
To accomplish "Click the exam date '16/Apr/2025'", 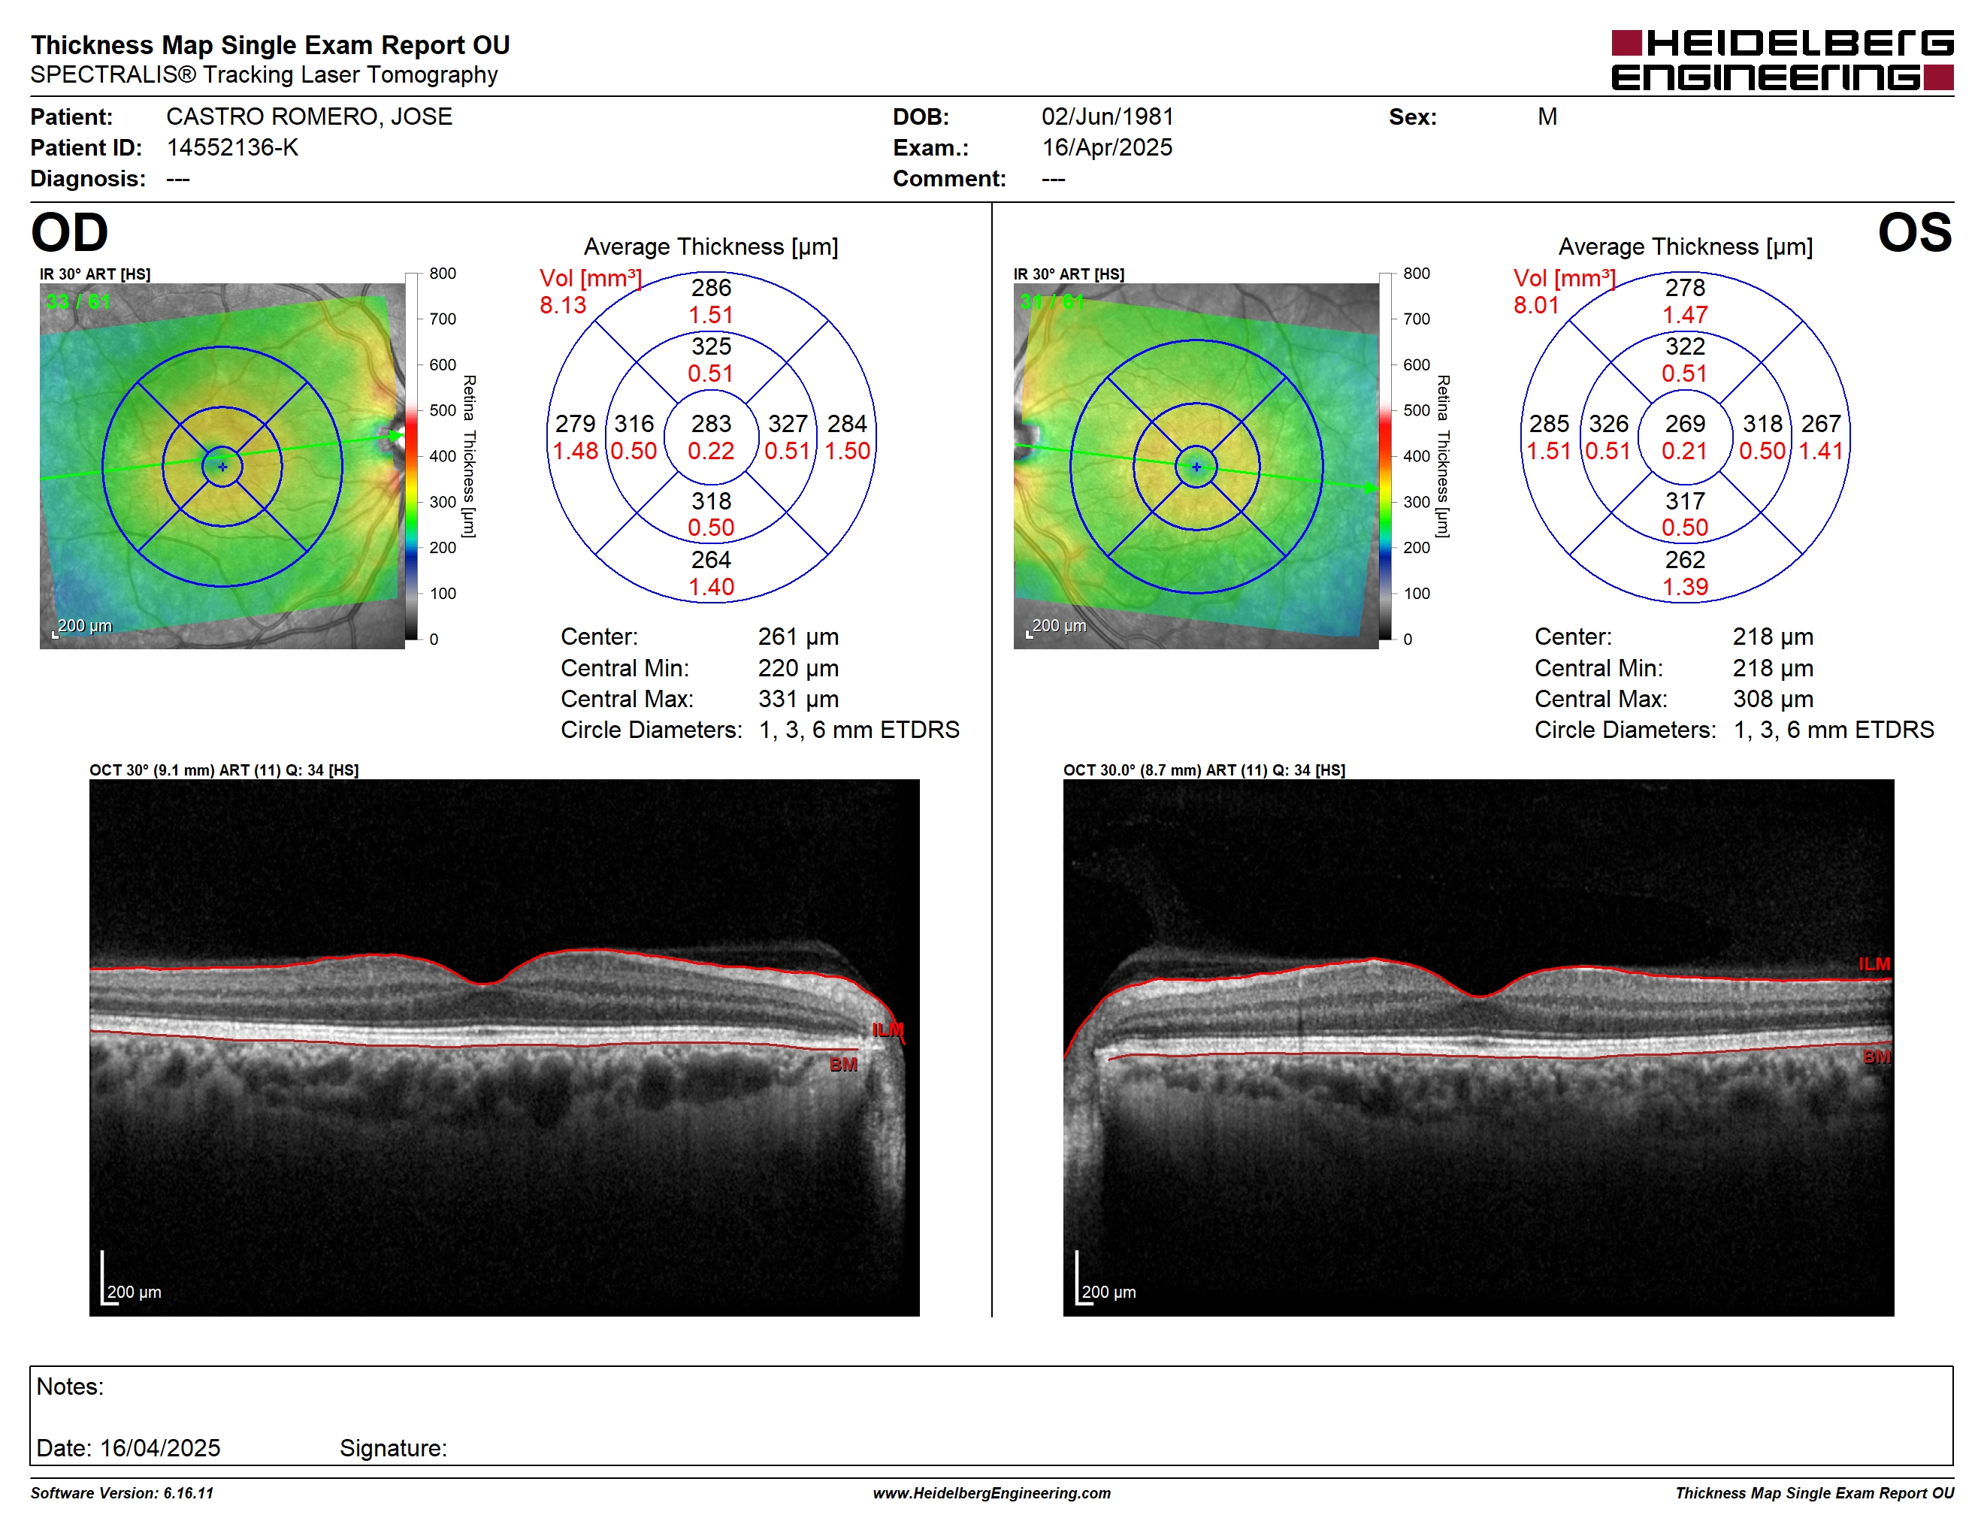I will click(x=1106, y=147).
